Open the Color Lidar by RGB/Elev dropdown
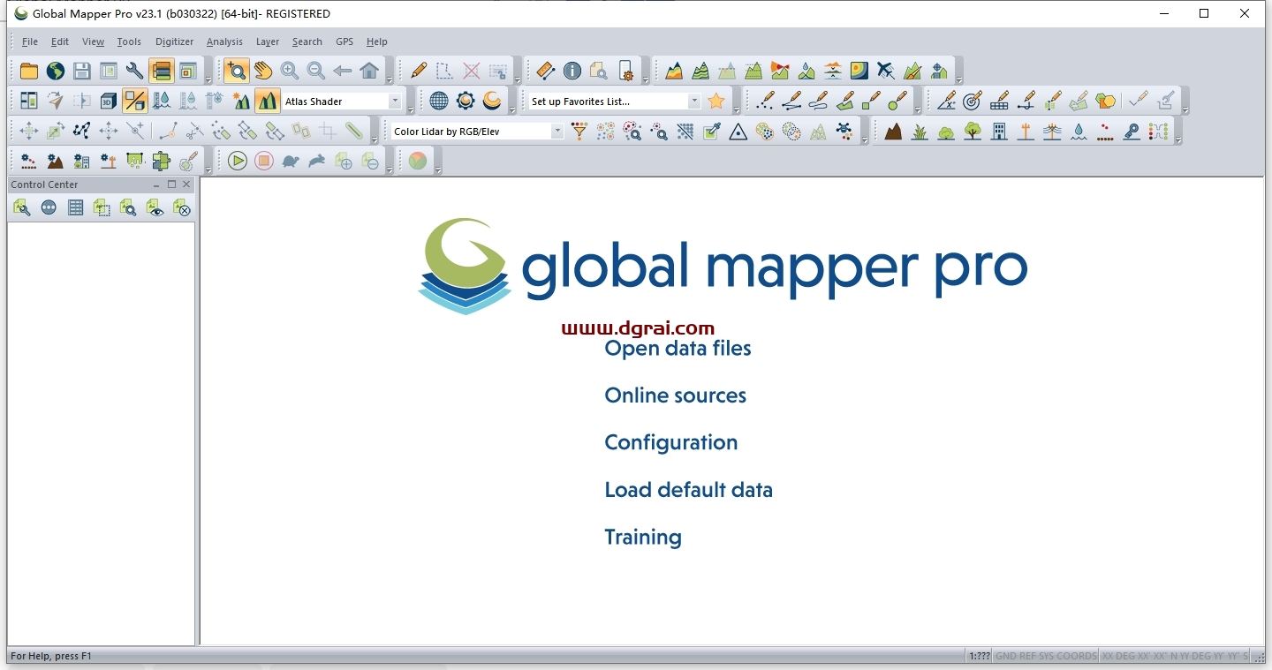Viewport: 1272px width, 670px height. coord(557,132)
